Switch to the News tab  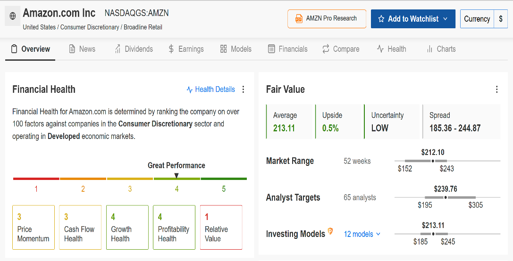[x=82, y=49]
